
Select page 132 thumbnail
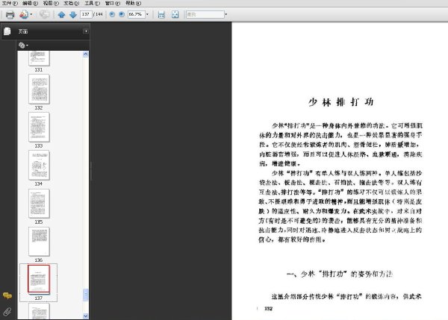(x=39, y=89)
